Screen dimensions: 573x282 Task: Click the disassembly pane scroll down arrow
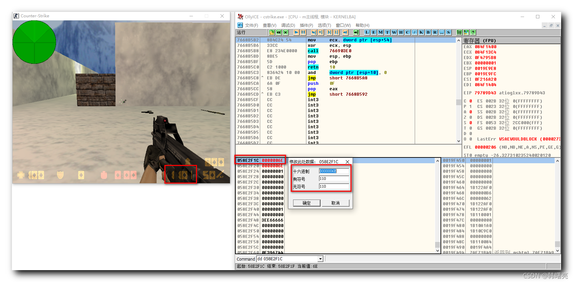click(x=459, y=141)
